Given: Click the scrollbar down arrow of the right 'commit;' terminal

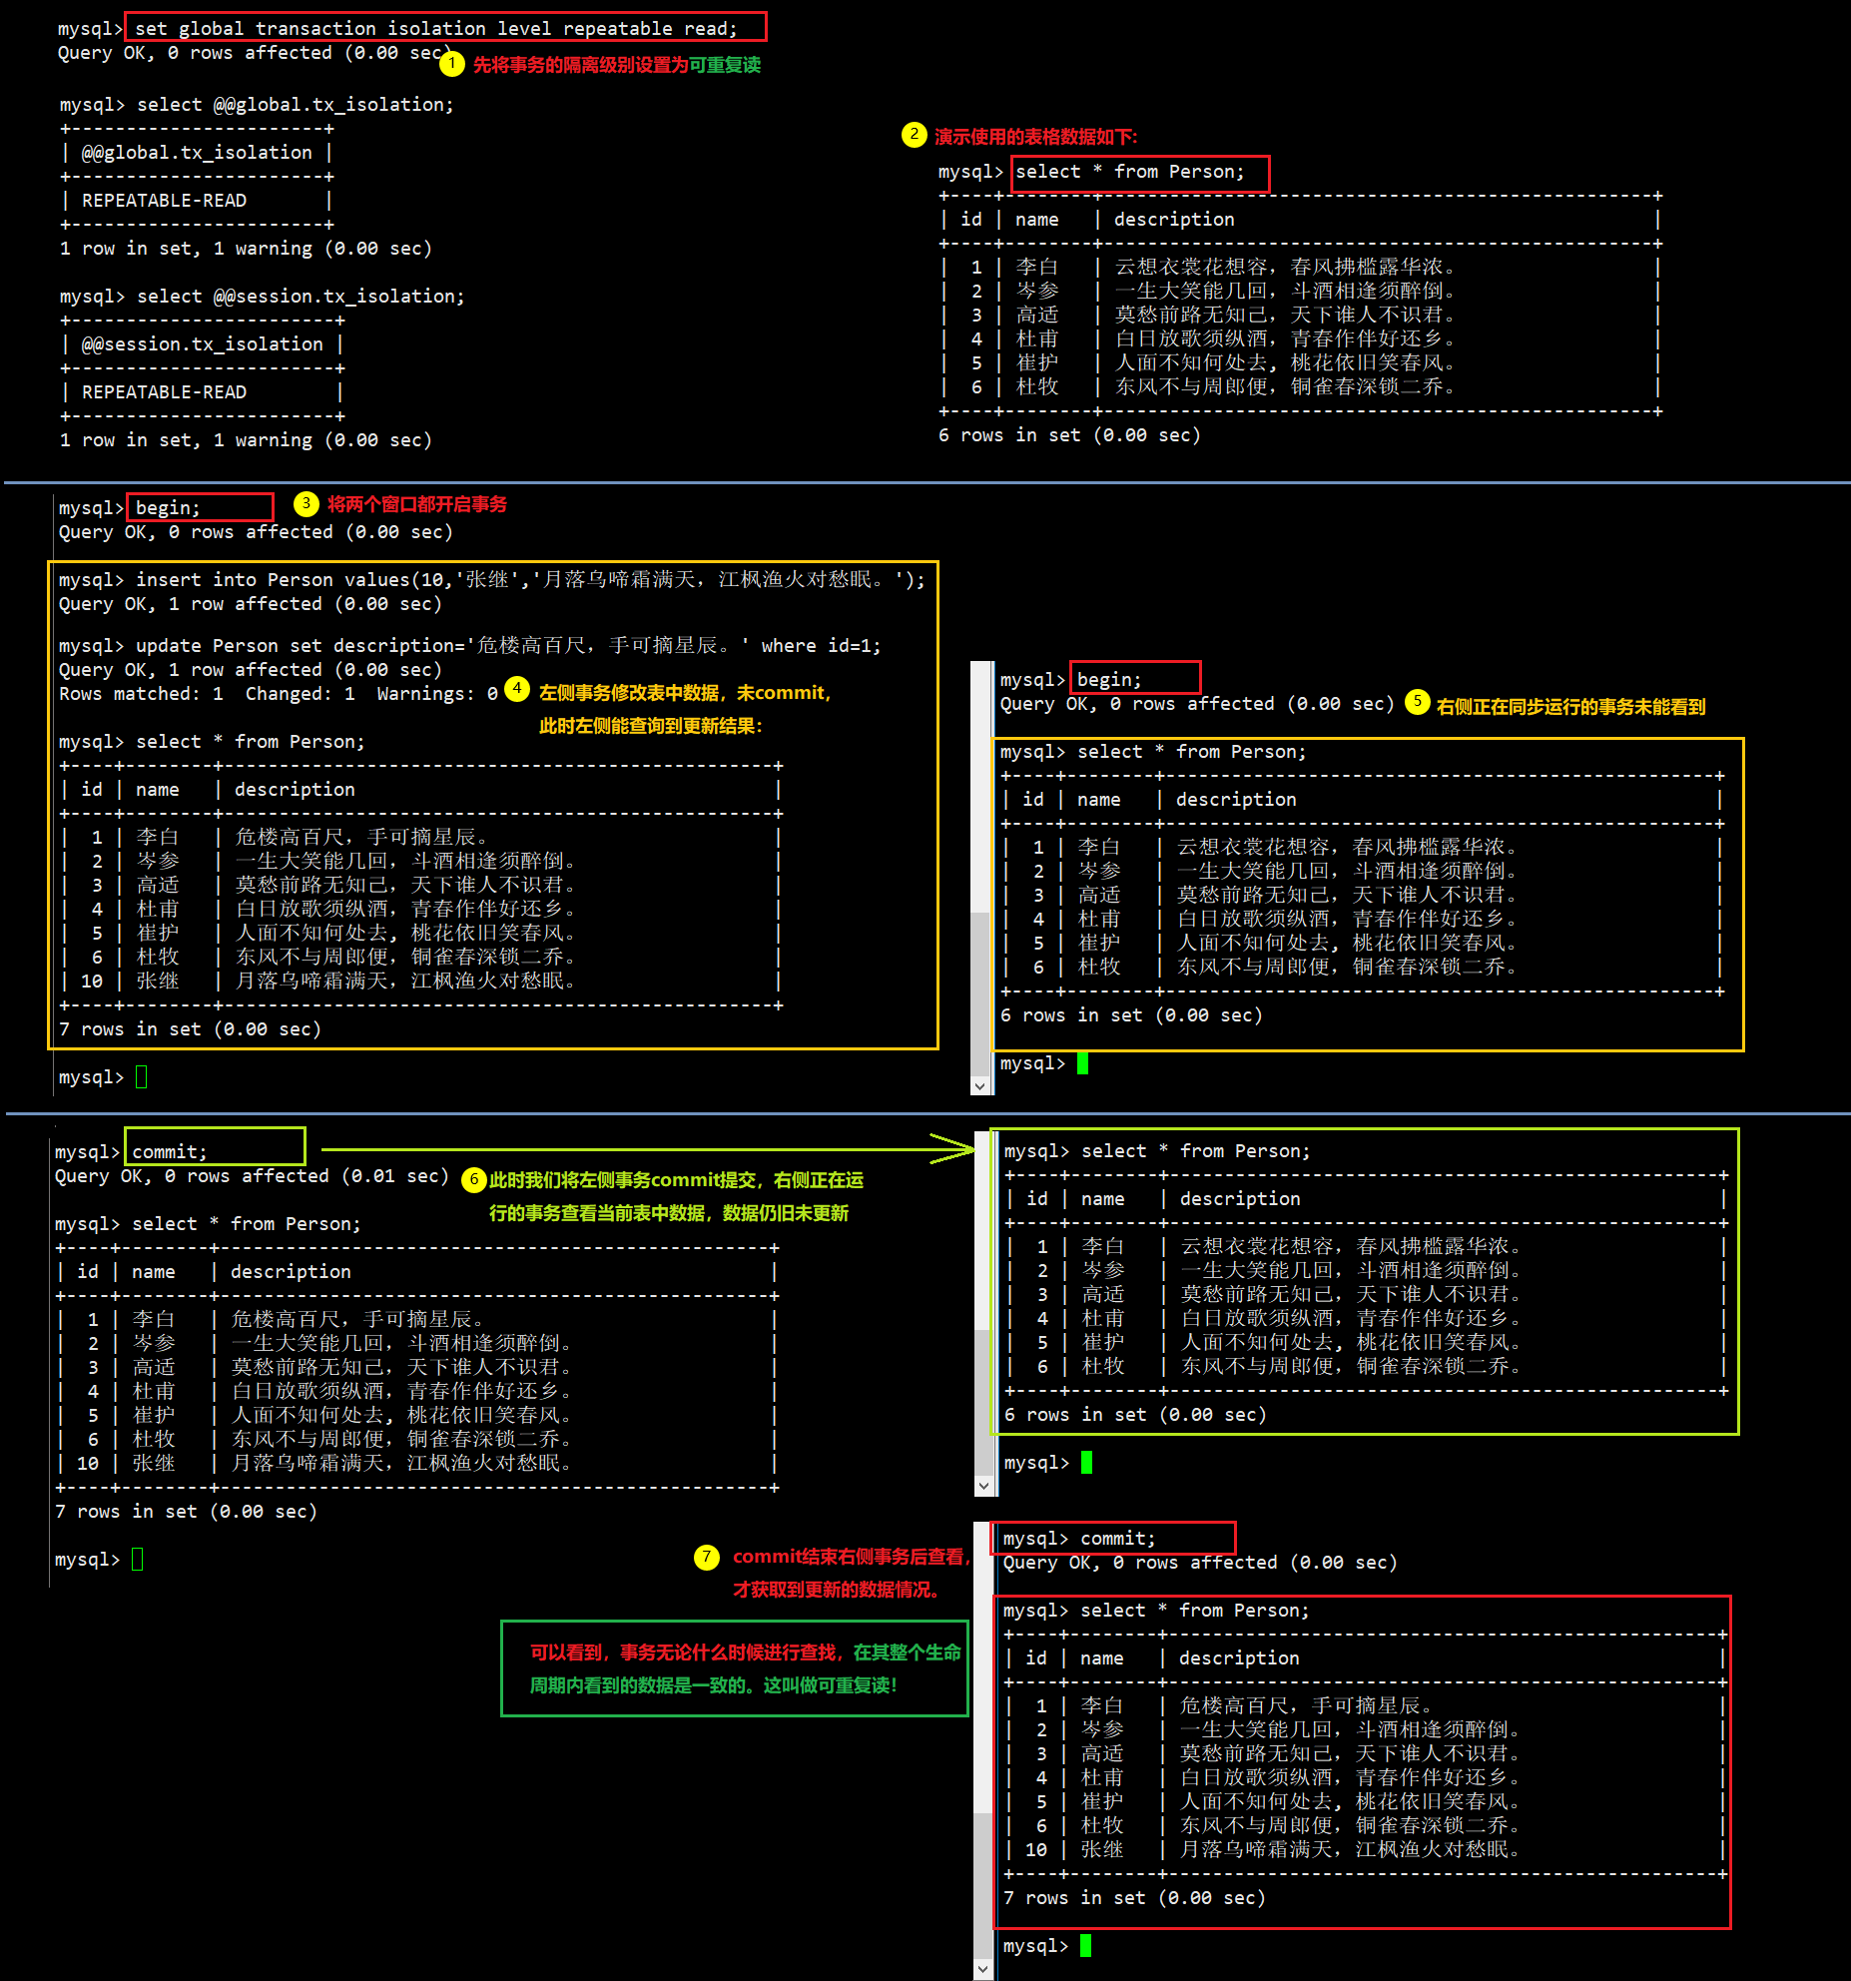Looking at the screenshot, I should [983, 1969].
